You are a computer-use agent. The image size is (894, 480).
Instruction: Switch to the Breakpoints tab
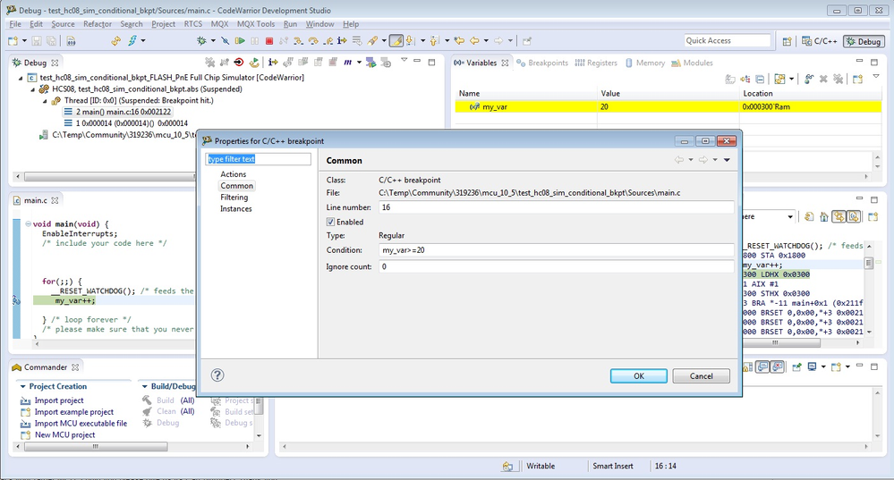click(542, 63)
